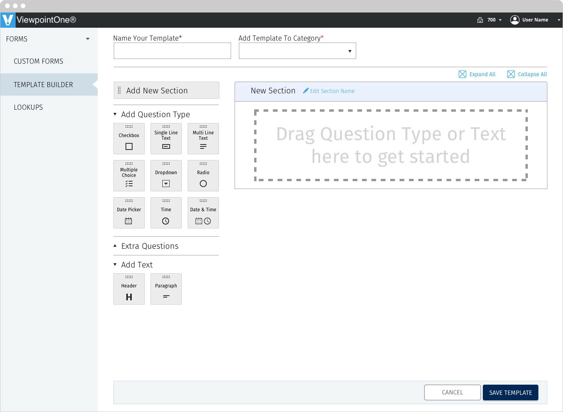Image resolution: width=563 pixels, height=412 pixels.
Task: Click the Collapse All link
Action: (x=533, y=74)
